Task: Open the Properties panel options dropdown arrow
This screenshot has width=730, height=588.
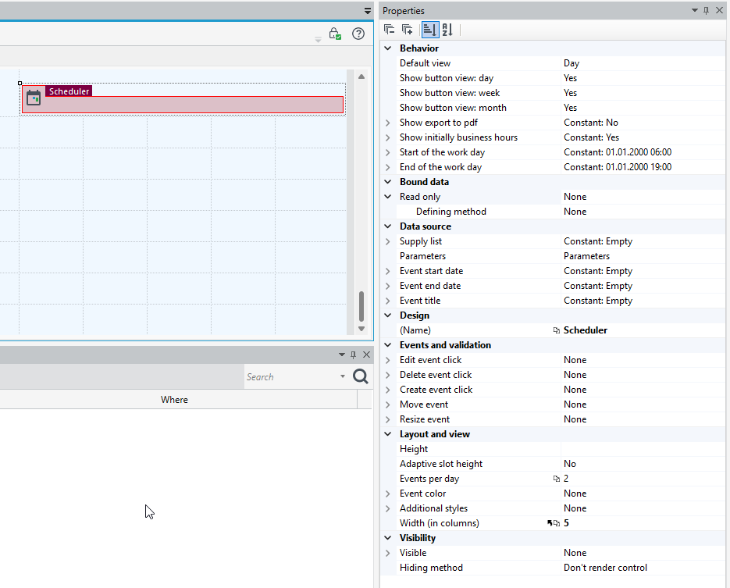Action: [695, 10]
